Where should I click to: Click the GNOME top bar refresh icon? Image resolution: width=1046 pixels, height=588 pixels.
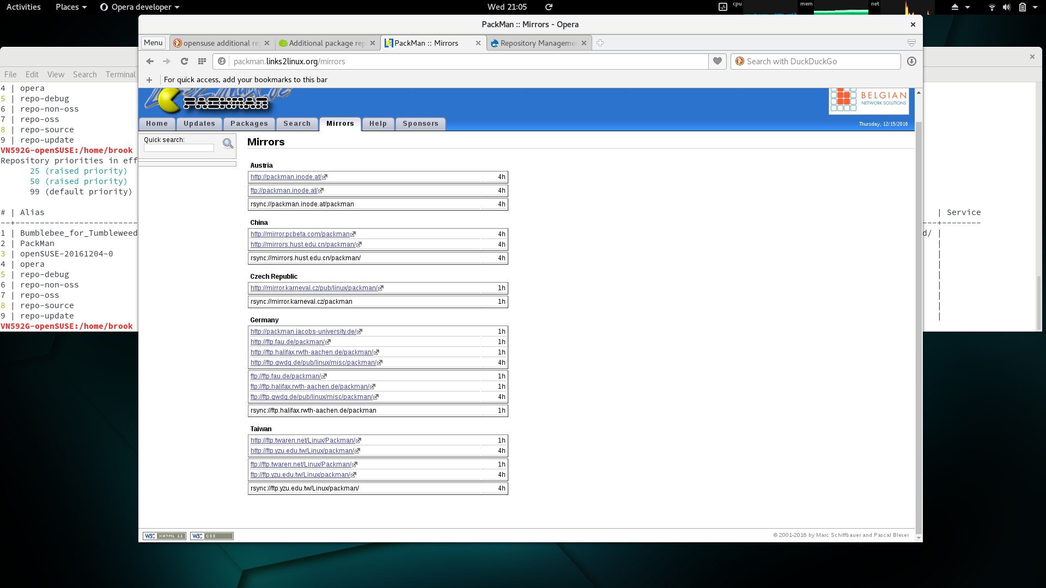[549, 7]
